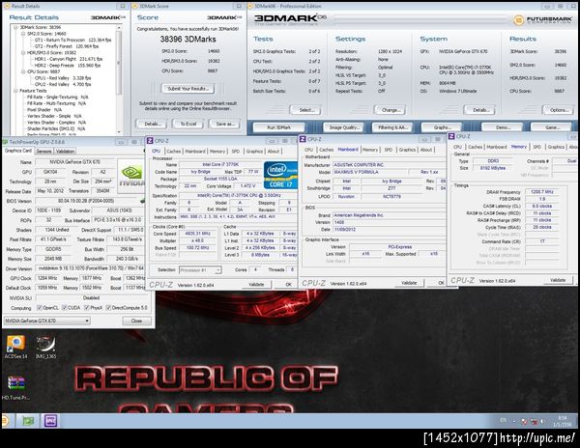Click the GPU Name field in GPU-Z
580x448 pixels.
coord(75,162)
